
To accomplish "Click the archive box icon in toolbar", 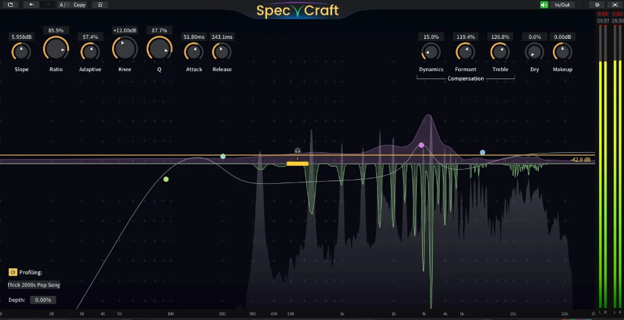I will (x=100, y=5).
